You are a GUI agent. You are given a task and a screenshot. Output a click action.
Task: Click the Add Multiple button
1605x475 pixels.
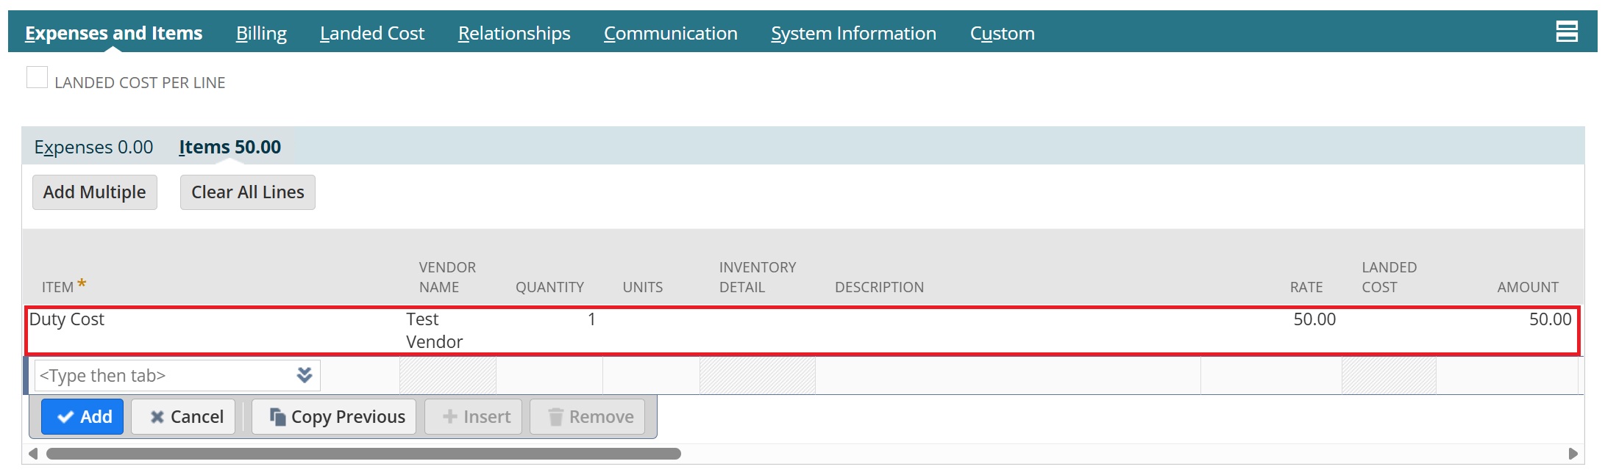95,192
